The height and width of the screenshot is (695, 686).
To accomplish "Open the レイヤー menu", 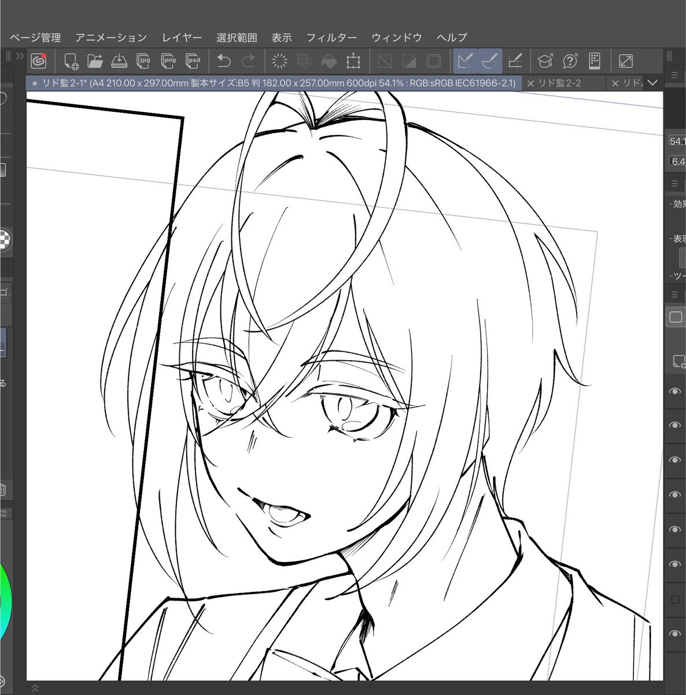I will (182, 38).
